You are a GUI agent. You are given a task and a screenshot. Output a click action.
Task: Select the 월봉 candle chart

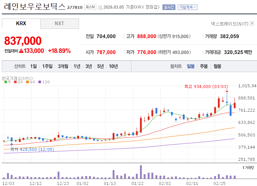click(217, 66)
